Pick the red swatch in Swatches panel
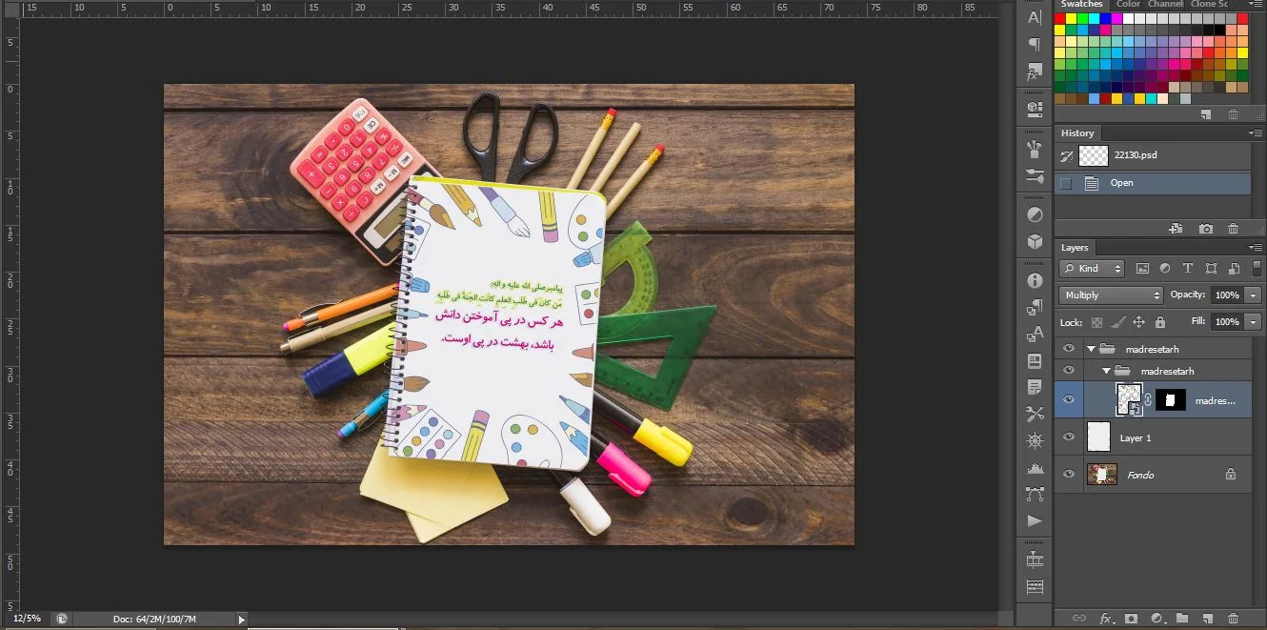Screen dimensions: 1267x630 (x=1060, y=19)
